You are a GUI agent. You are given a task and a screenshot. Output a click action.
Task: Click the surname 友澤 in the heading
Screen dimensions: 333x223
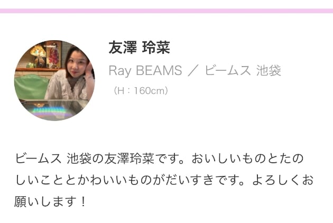(123, 48)
